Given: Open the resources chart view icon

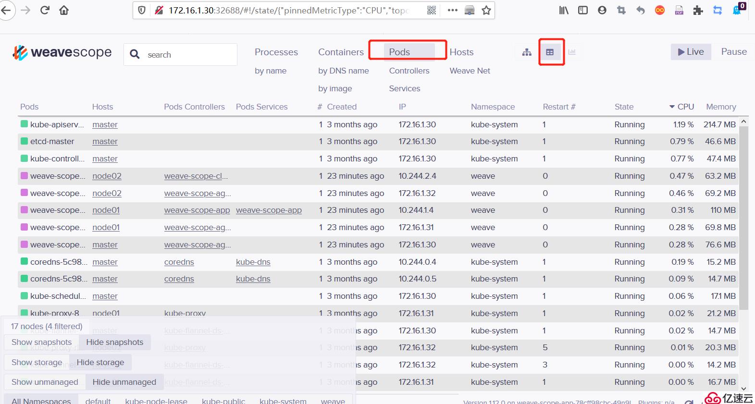Looking at the screenshot, I should [572, 52].
